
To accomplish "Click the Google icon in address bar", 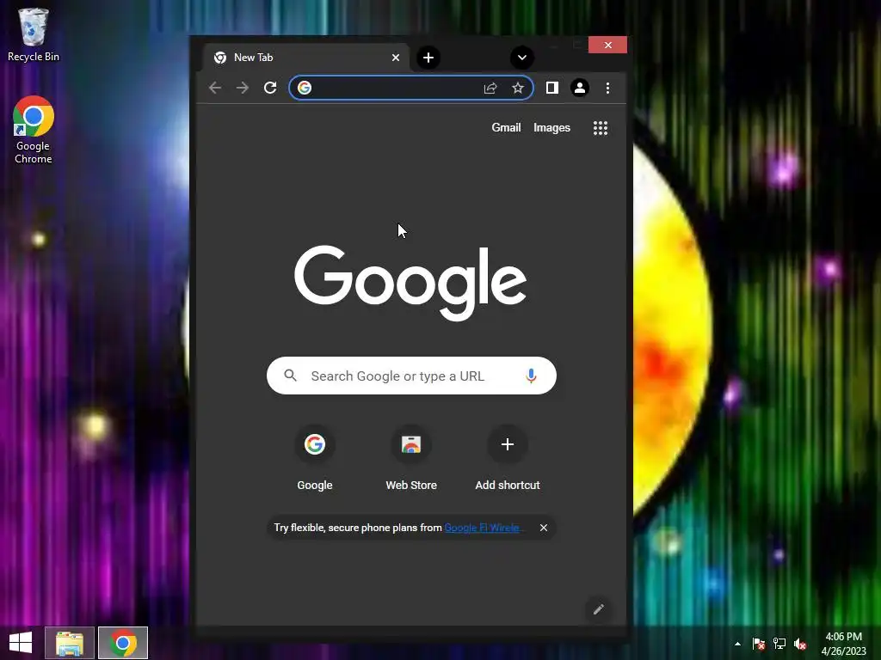I will 305,89.
